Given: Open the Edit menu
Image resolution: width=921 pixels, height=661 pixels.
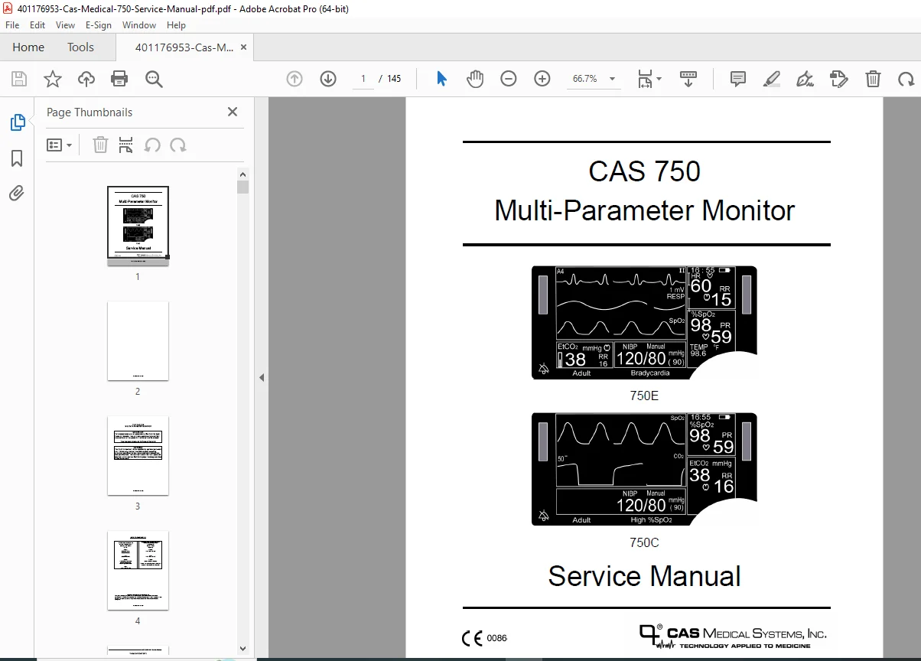Looking at the screenshot, I should (x=37, y=25).
